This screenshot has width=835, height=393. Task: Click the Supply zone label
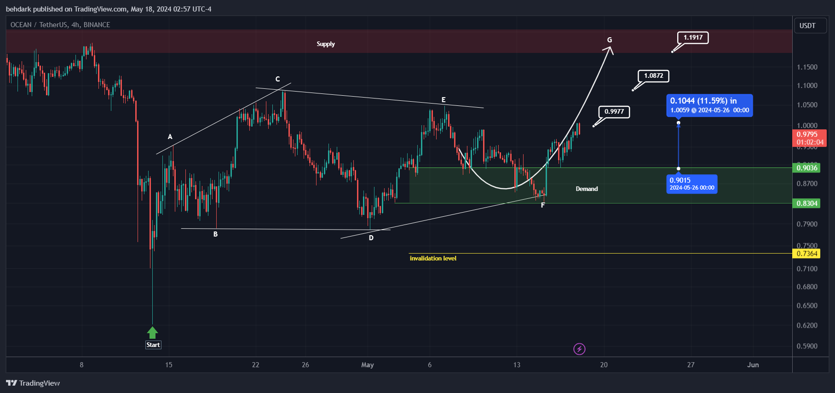point(326,44)
